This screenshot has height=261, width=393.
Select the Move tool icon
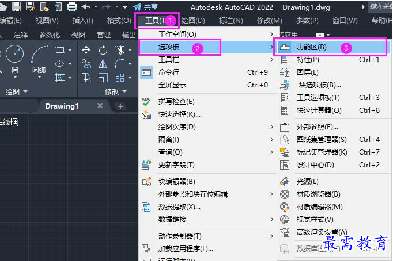(86, 50)
